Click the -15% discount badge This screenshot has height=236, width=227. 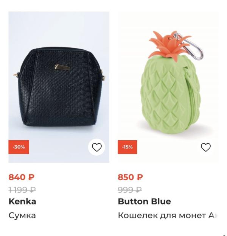point(127,147)
